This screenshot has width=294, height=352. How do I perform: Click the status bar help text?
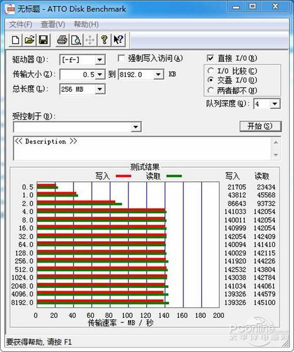click(x=39, y=342)
